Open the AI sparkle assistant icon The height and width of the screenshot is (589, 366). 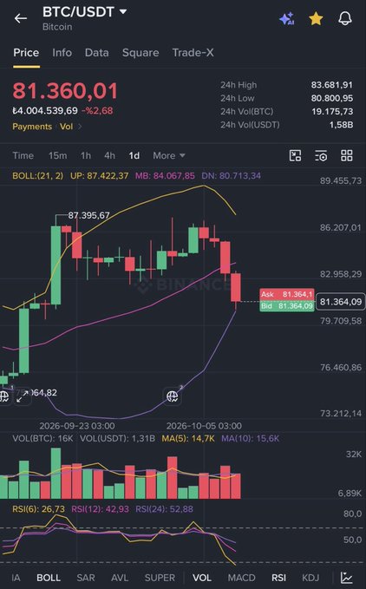pos(287,18)
